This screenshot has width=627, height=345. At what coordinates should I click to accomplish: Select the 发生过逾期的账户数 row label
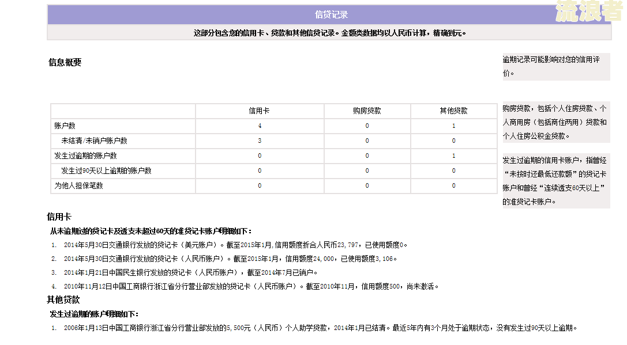point(85,156)
